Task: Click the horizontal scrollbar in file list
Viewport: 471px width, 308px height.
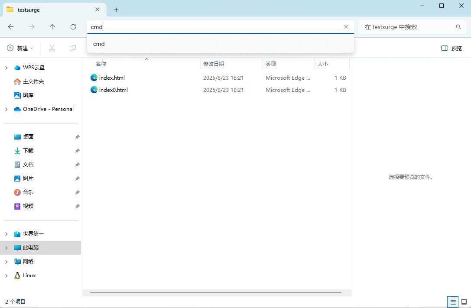Action: [215, 293]
